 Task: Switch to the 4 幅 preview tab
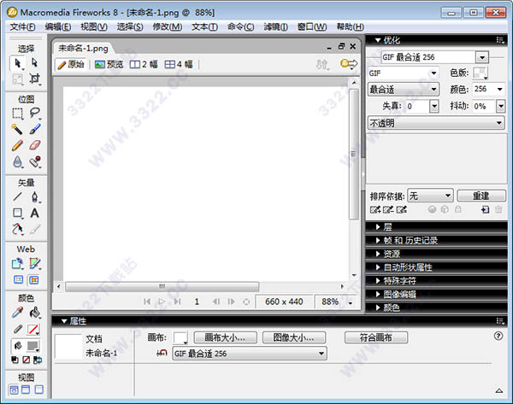179,64
